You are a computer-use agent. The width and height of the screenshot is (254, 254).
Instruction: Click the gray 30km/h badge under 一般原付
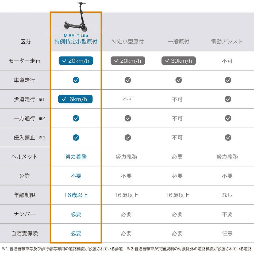click(x=179, y=61)
